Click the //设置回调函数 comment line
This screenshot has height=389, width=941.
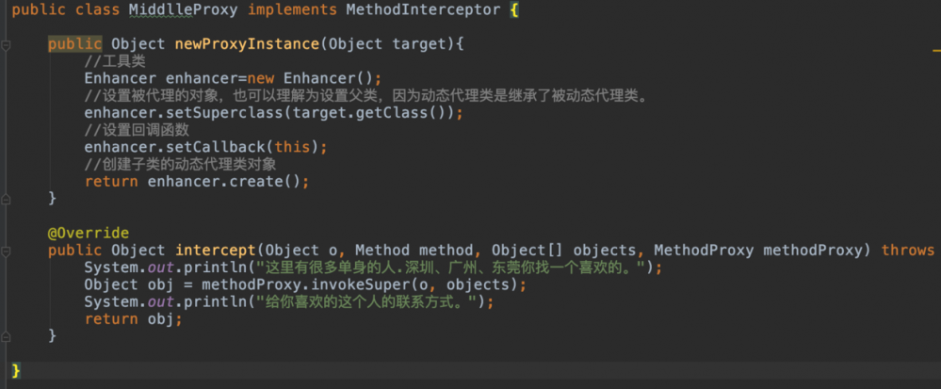click(x=137, y=130)
